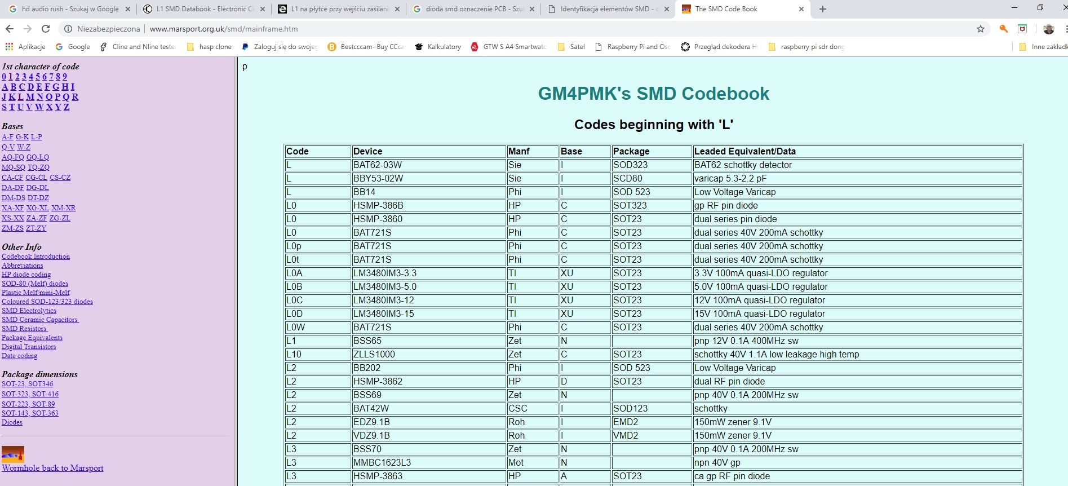Open the Satel bookmark folder
The height and width of the screenshot is (486, 1068).
[571, 47]
